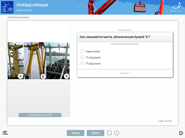Click the exit course icon
Image resolution: width=185 pixels, height=138 pixels.
pyautogui.click(x=181, y=133)
